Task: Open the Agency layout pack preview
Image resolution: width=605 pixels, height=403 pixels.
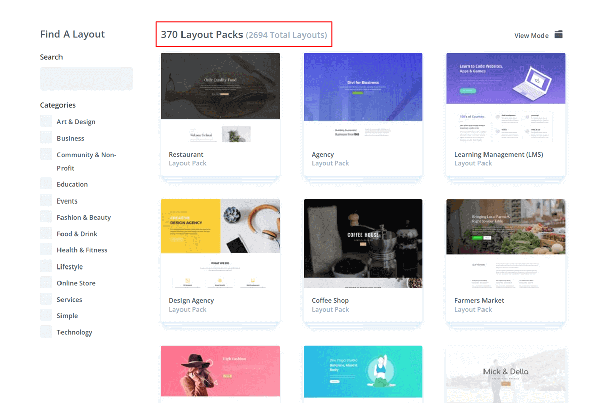Action: coord(362,86)
